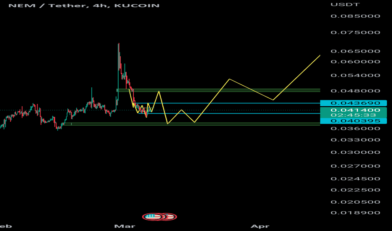
Task: Click the 0.065000 price axis value
Action: pos(355,51)
